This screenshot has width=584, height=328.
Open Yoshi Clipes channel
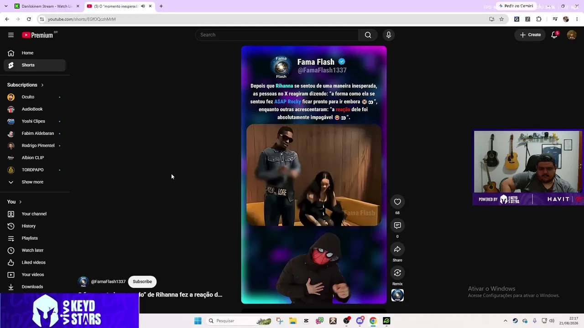tap(35, 121)
